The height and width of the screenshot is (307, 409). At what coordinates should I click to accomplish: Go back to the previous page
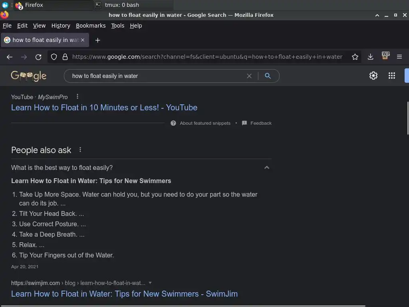pos(10,57)
